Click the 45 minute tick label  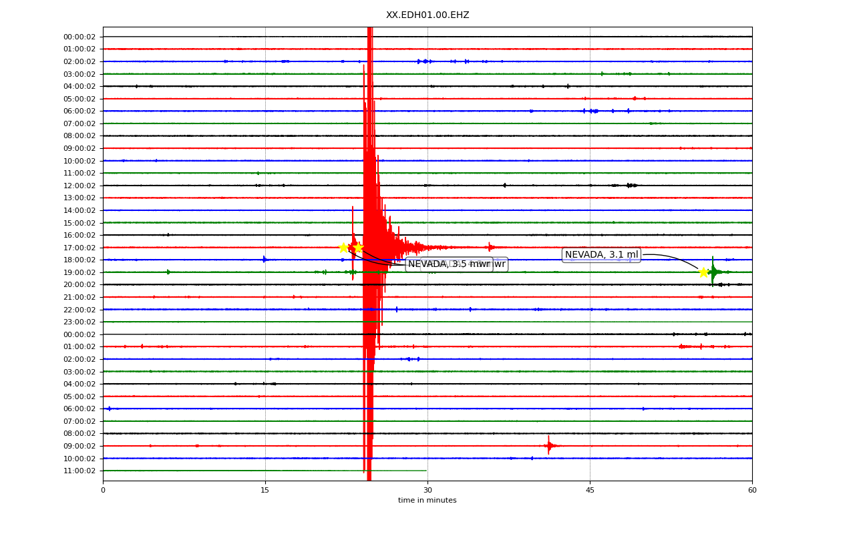pos(590,491)
